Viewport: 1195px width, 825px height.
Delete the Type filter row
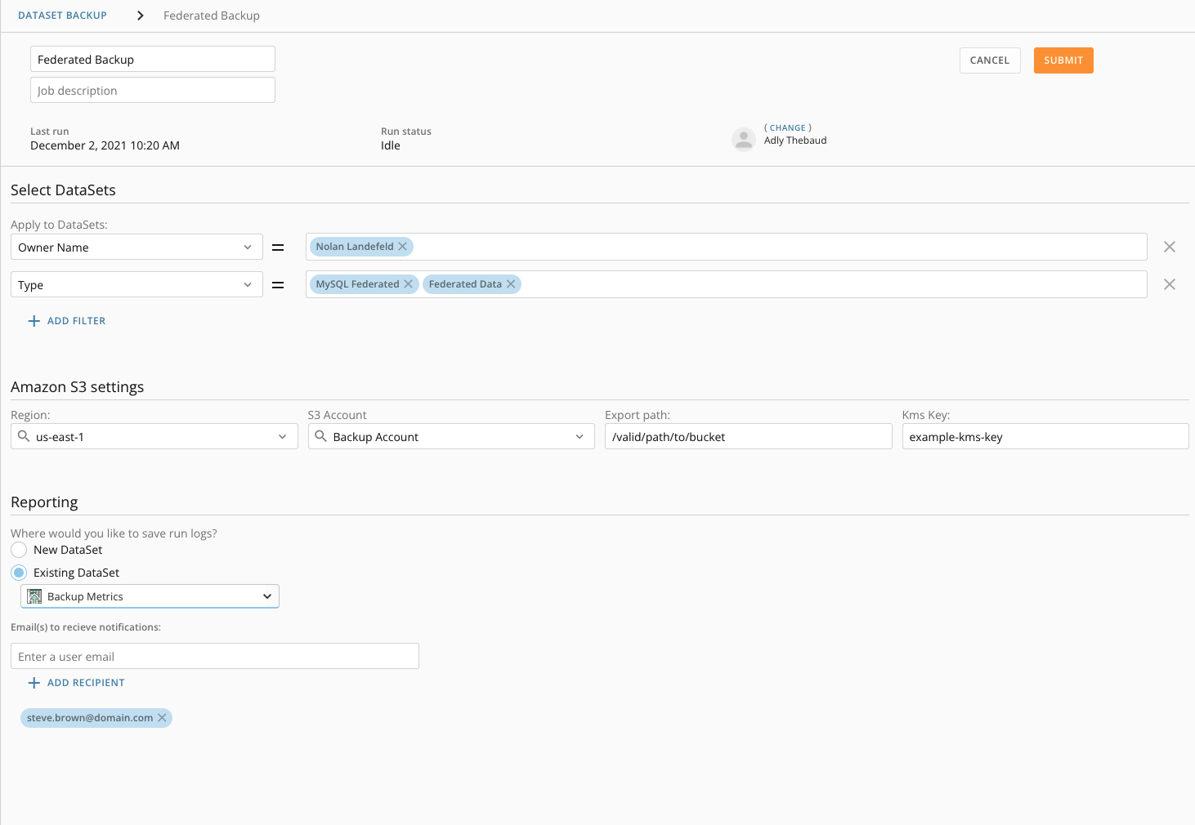[x=1170, y=284]
